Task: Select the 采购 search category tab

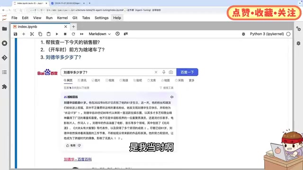Action: tap(179, 80)
